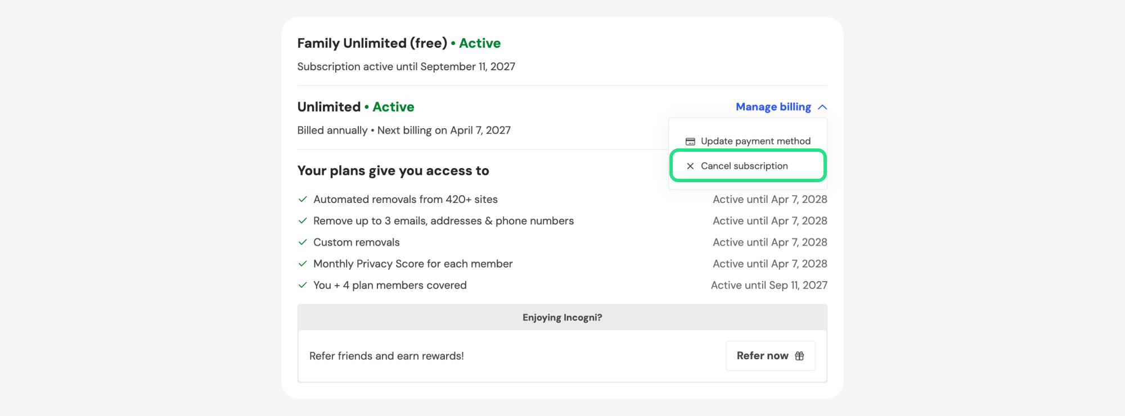This screenshot has width=1125, height=416.
Task: Click the green Active status beside Unlimited
Action: click(x=393, y=107)
